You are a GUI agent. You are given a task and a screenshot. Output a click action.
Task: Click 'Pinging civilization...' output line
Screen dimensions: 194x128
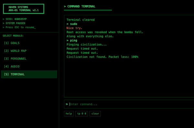point(86,45)
